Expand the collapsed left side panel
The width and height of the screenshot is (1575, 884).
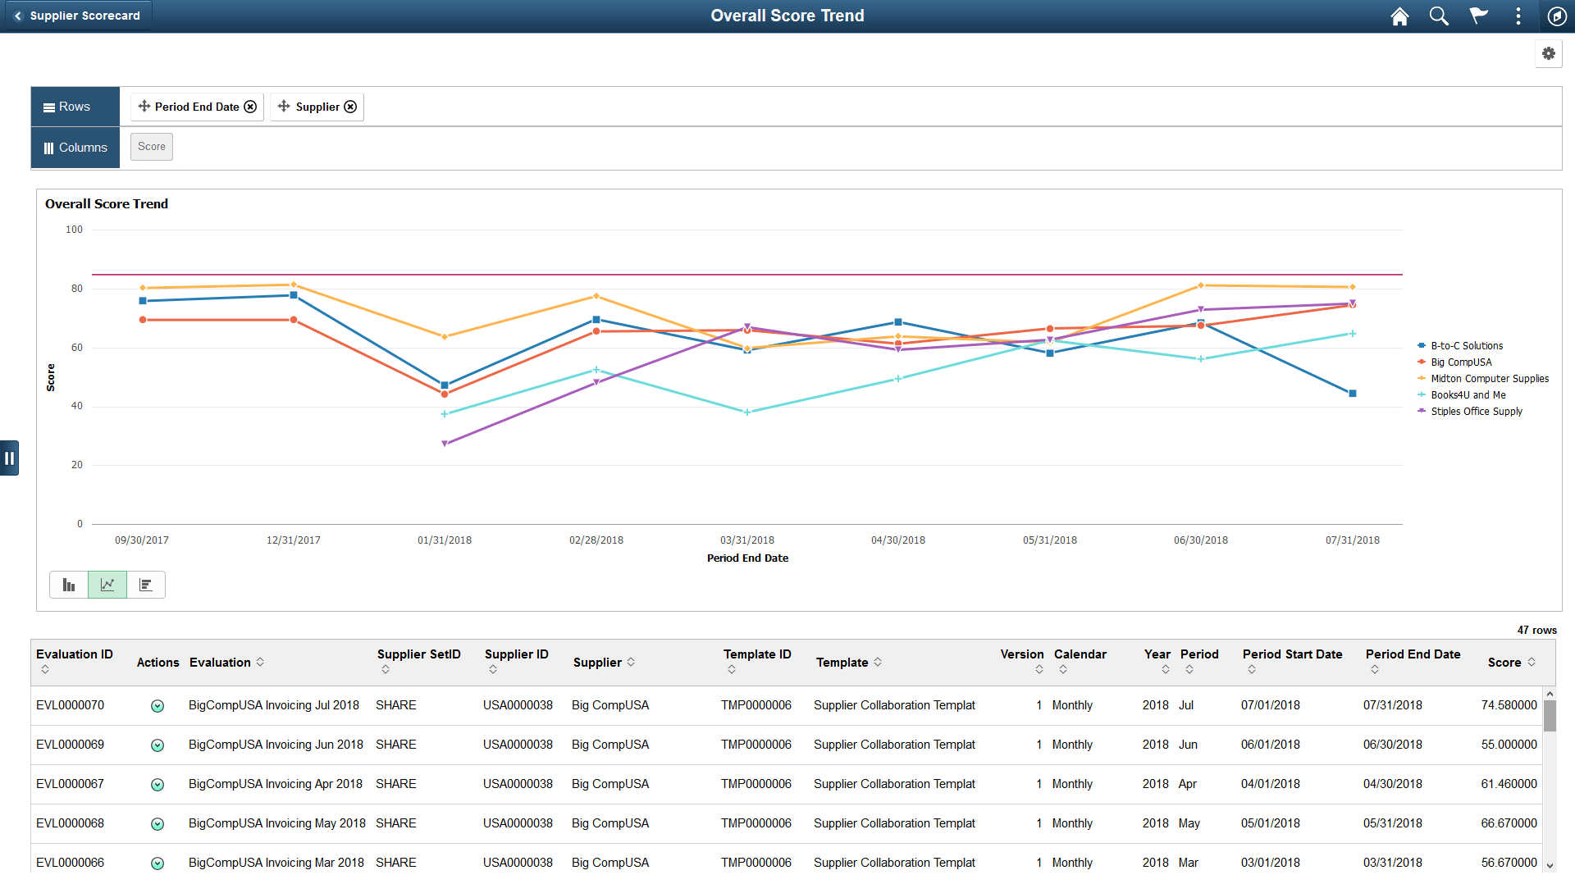[x=9, y=458]
